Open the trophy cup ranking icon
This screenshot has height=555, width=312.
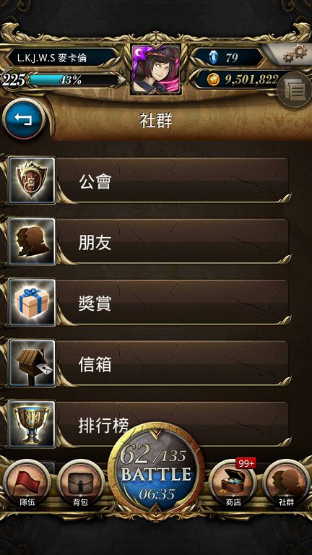pyautogui.click(x=32, y=424)
